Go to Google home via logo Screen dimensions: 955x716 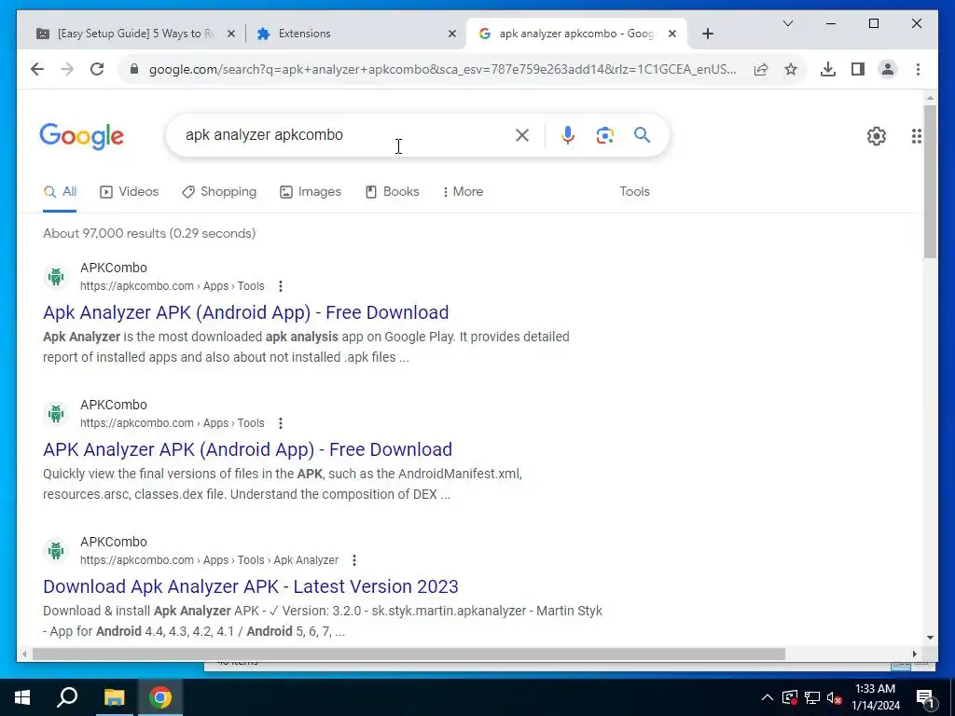pyautogui.click(x=82, y=136)
